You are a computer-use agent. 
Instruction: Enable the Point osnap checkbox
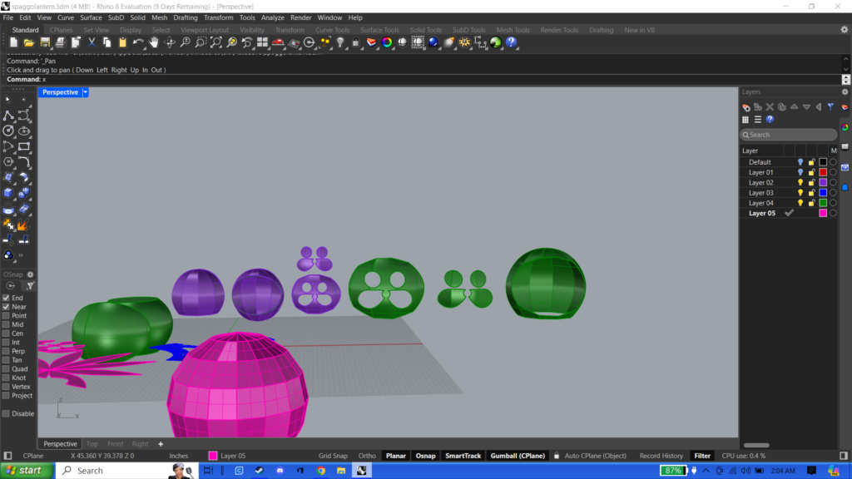[x=6, y=315]
